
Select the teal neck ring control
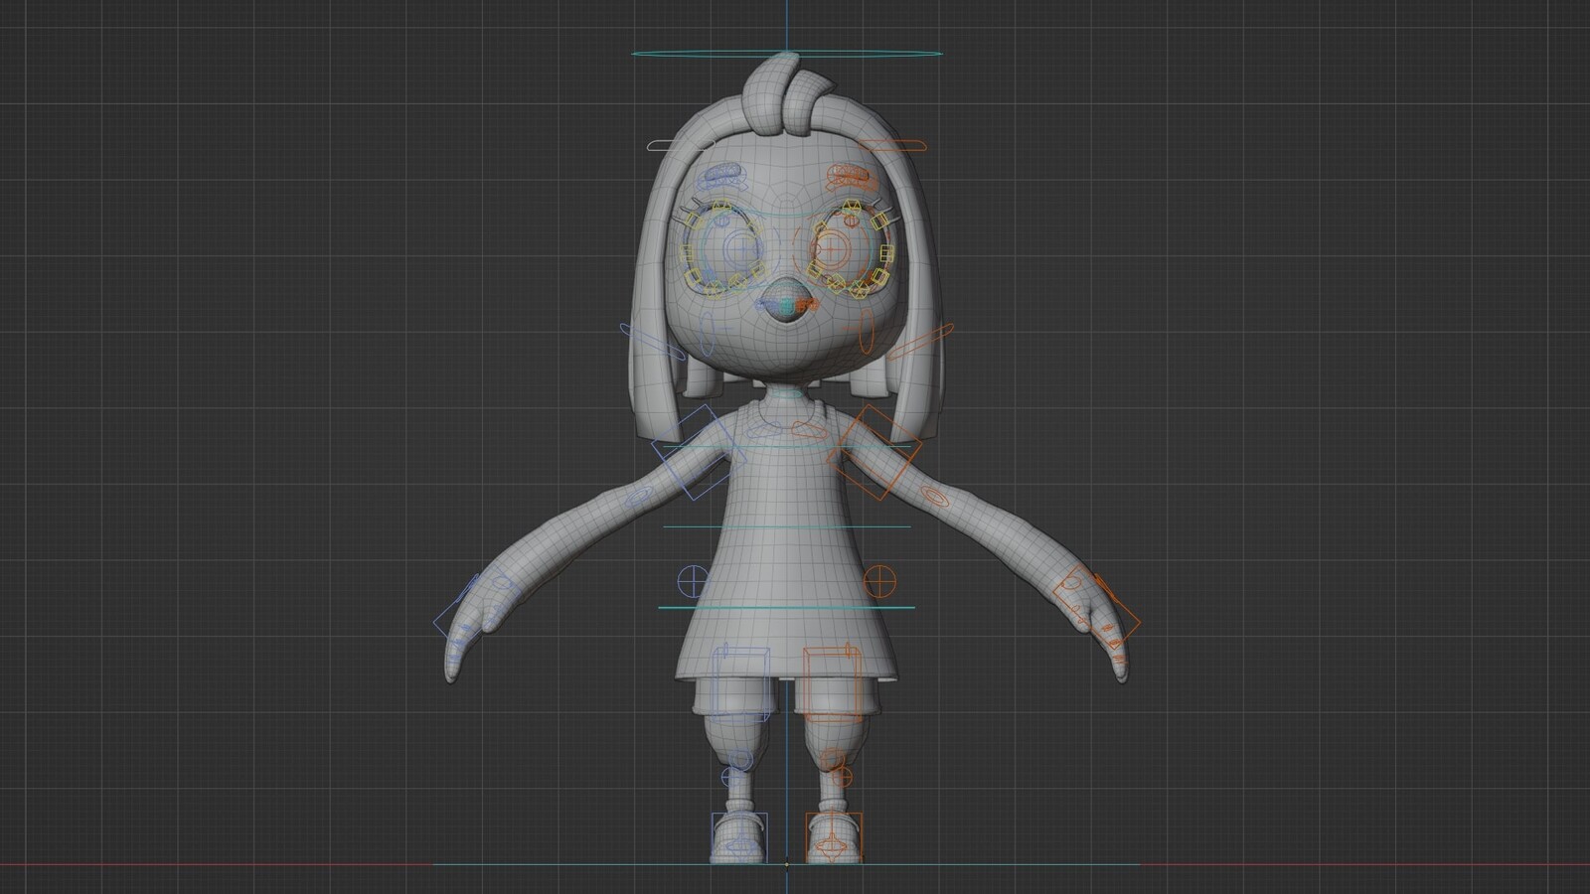(x=786, y=393)
